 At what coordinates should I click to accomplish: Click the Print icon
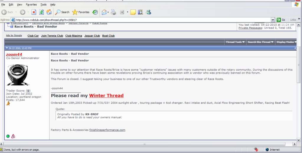(x=113, y=12)
